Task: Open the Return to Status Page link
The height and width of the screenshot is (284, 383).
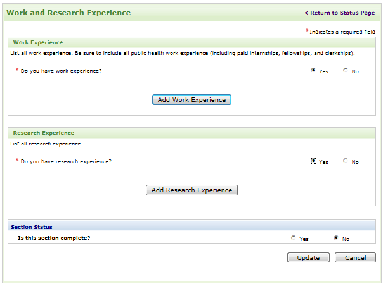Action: tap(339, 13)
